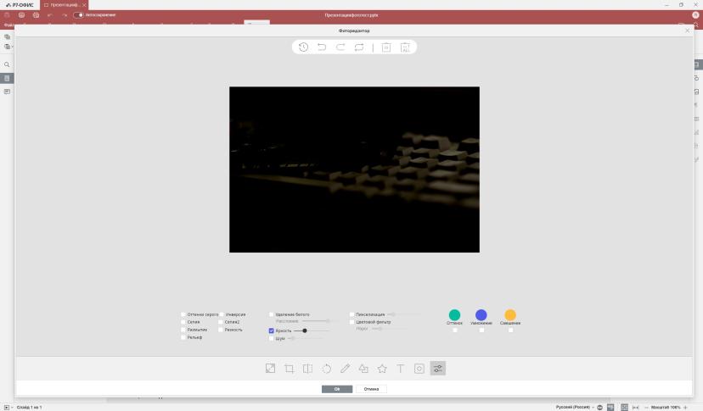Enable the Цветовой фильтр checkbox
Viewport: 703px width, 411px height.
[352, 322]
